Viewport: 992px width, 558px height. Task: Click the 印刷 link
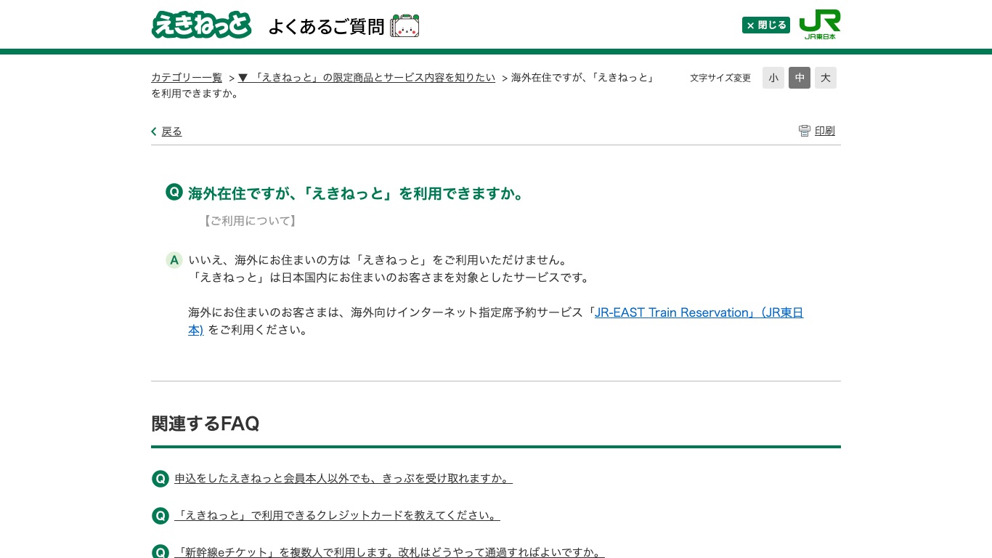825,131
